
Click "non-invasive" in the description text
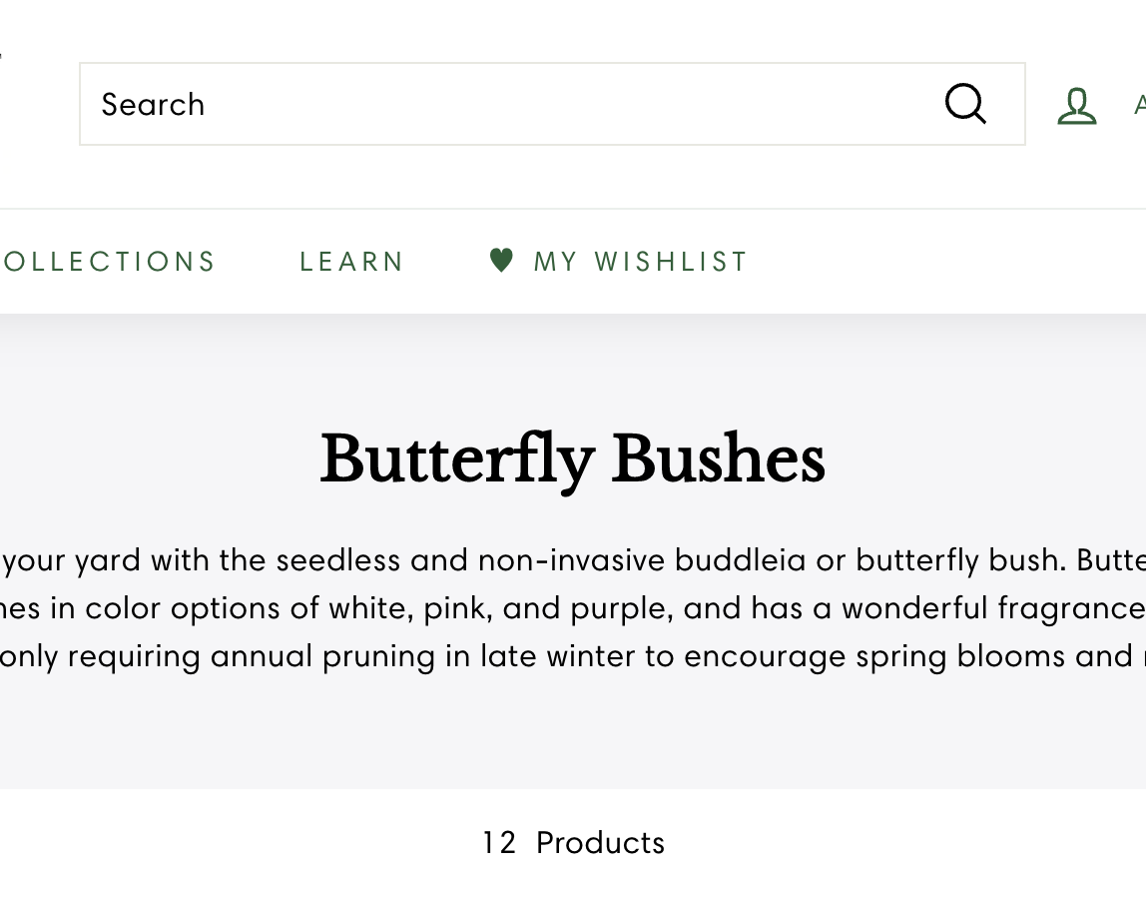tap(572, 559)
